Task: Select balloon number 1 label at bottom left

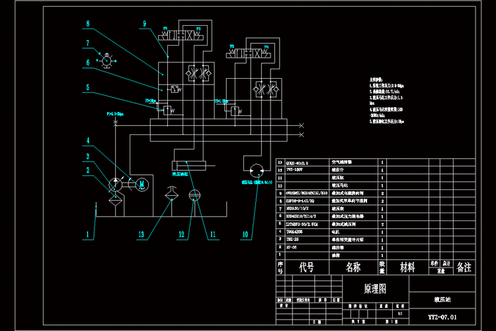Action: tap(86, 234)
